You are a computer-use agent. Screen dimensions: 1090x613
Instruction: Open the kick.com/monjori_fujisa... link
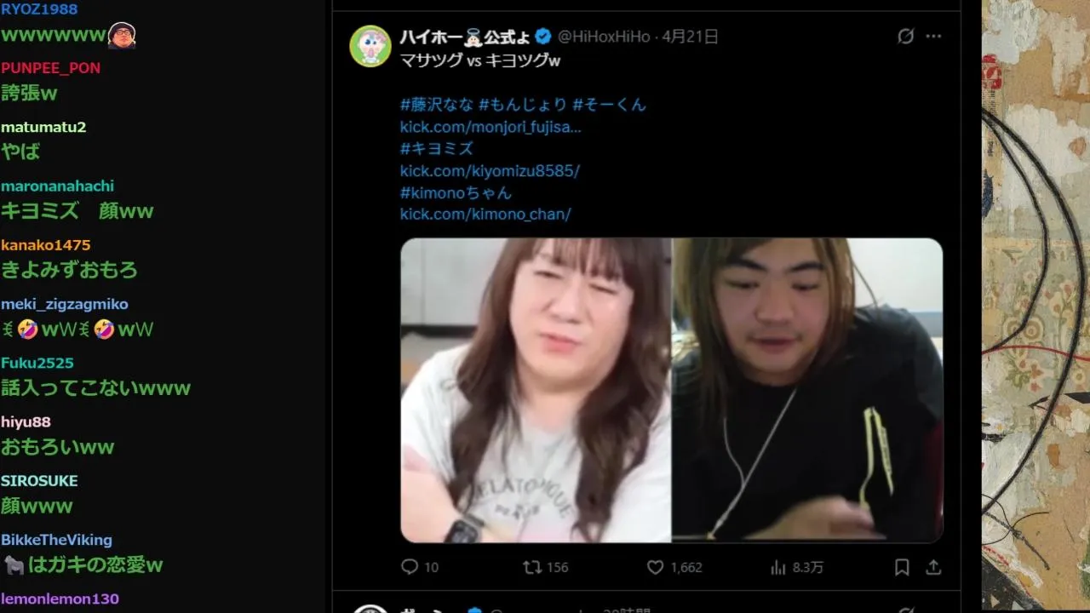click(490, 127)
